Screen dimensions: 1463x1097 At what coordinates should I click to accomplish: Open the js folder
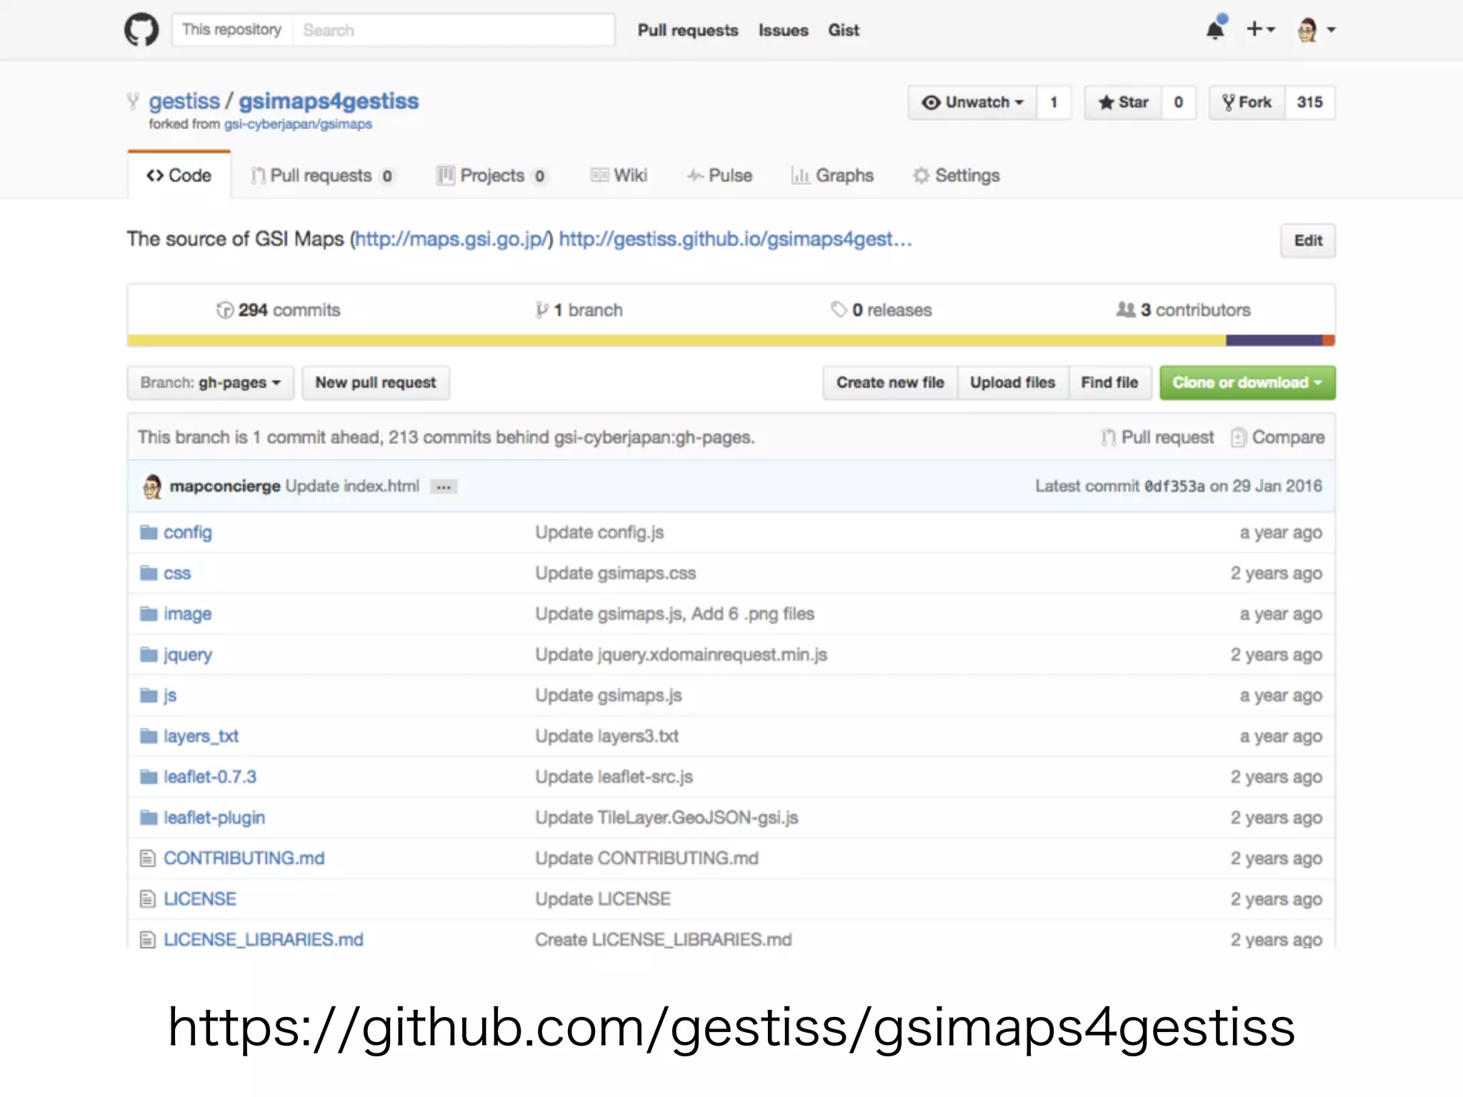(x=170, y=696)
